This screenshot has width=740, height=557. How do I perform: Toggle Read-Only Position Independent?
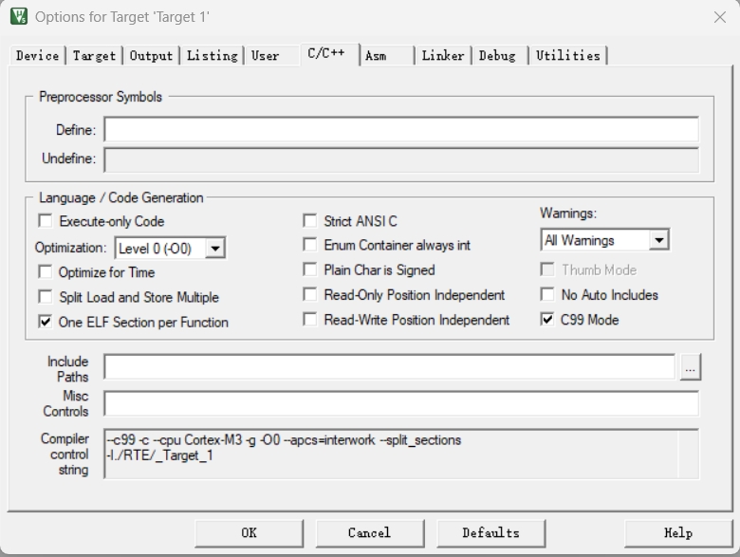coord(309,294)
